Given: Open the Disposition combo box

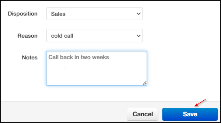Looking at the screenshot, I should (x=94, y=14).
